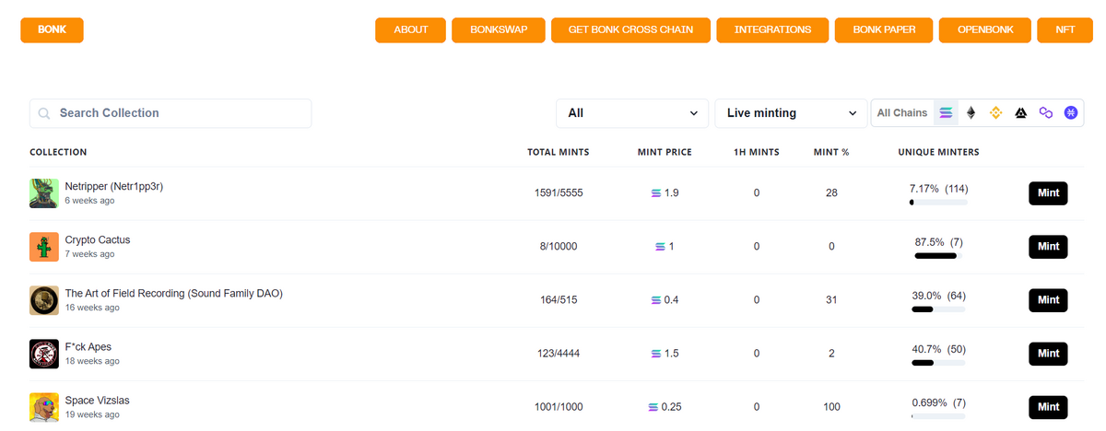Click the 1591/5555 total mints value
The width and height of the screenshot is (1106, 431).
point(559,193)
